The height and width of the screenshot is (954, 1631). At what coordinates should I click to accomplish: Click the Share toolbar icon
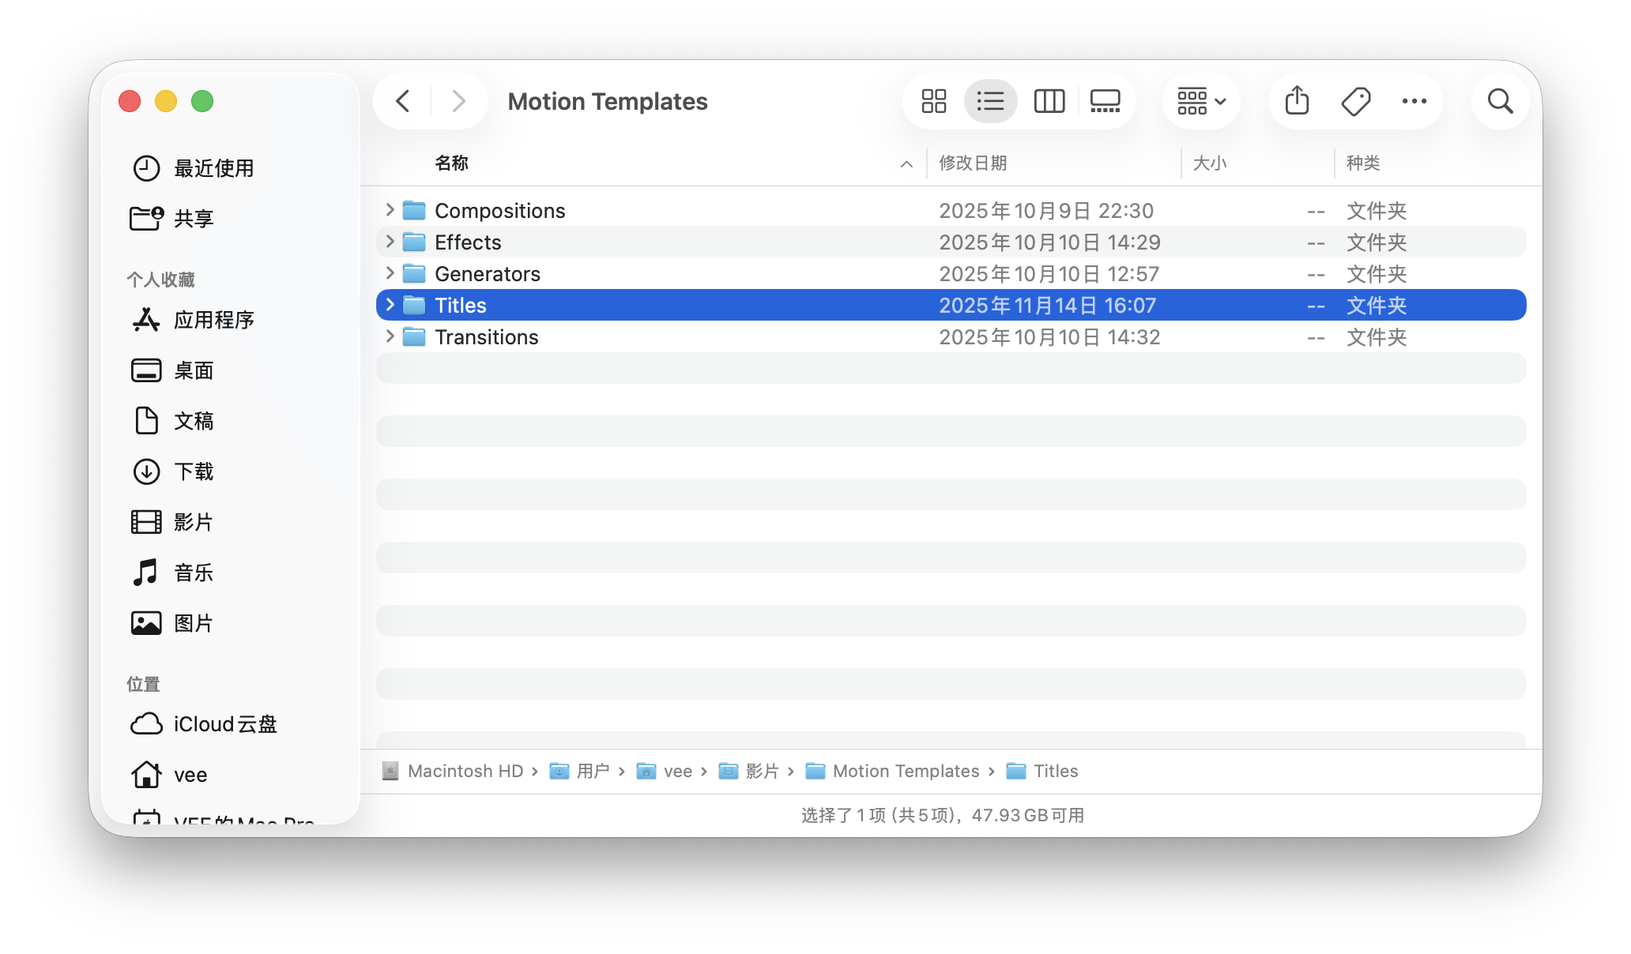coord(1297,101)
